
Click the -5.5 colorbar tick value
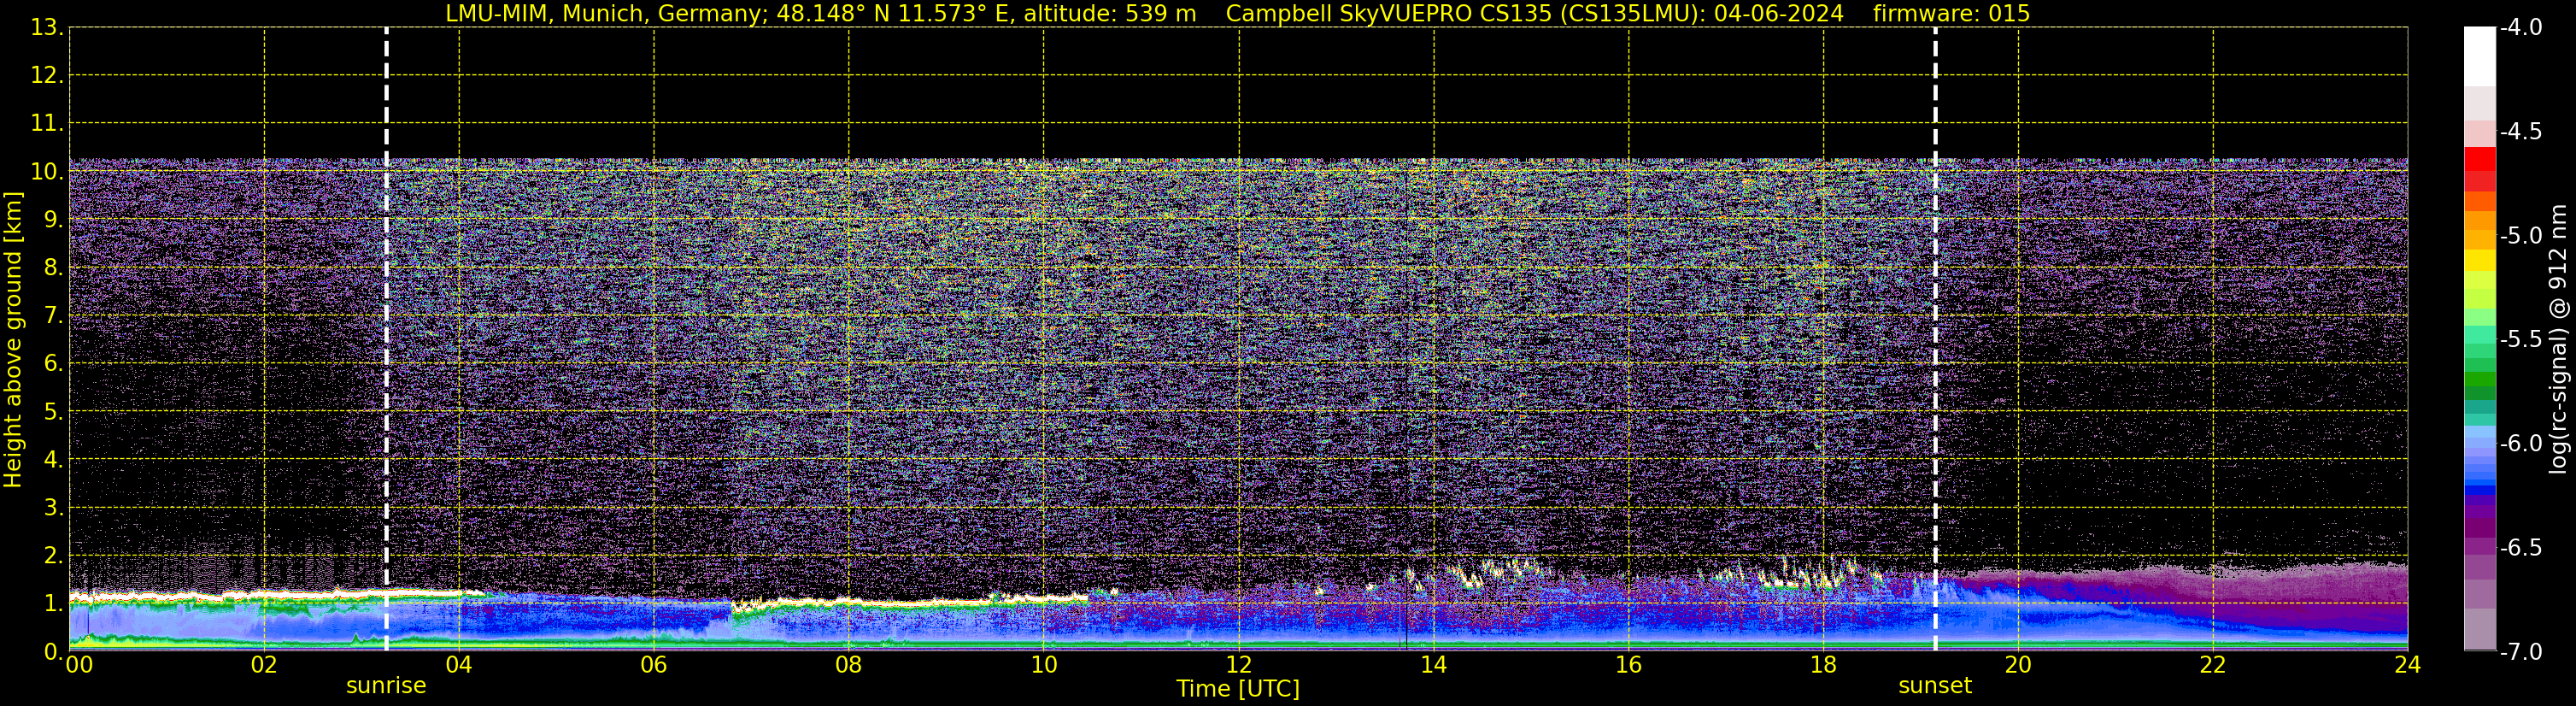[2521, 340]
